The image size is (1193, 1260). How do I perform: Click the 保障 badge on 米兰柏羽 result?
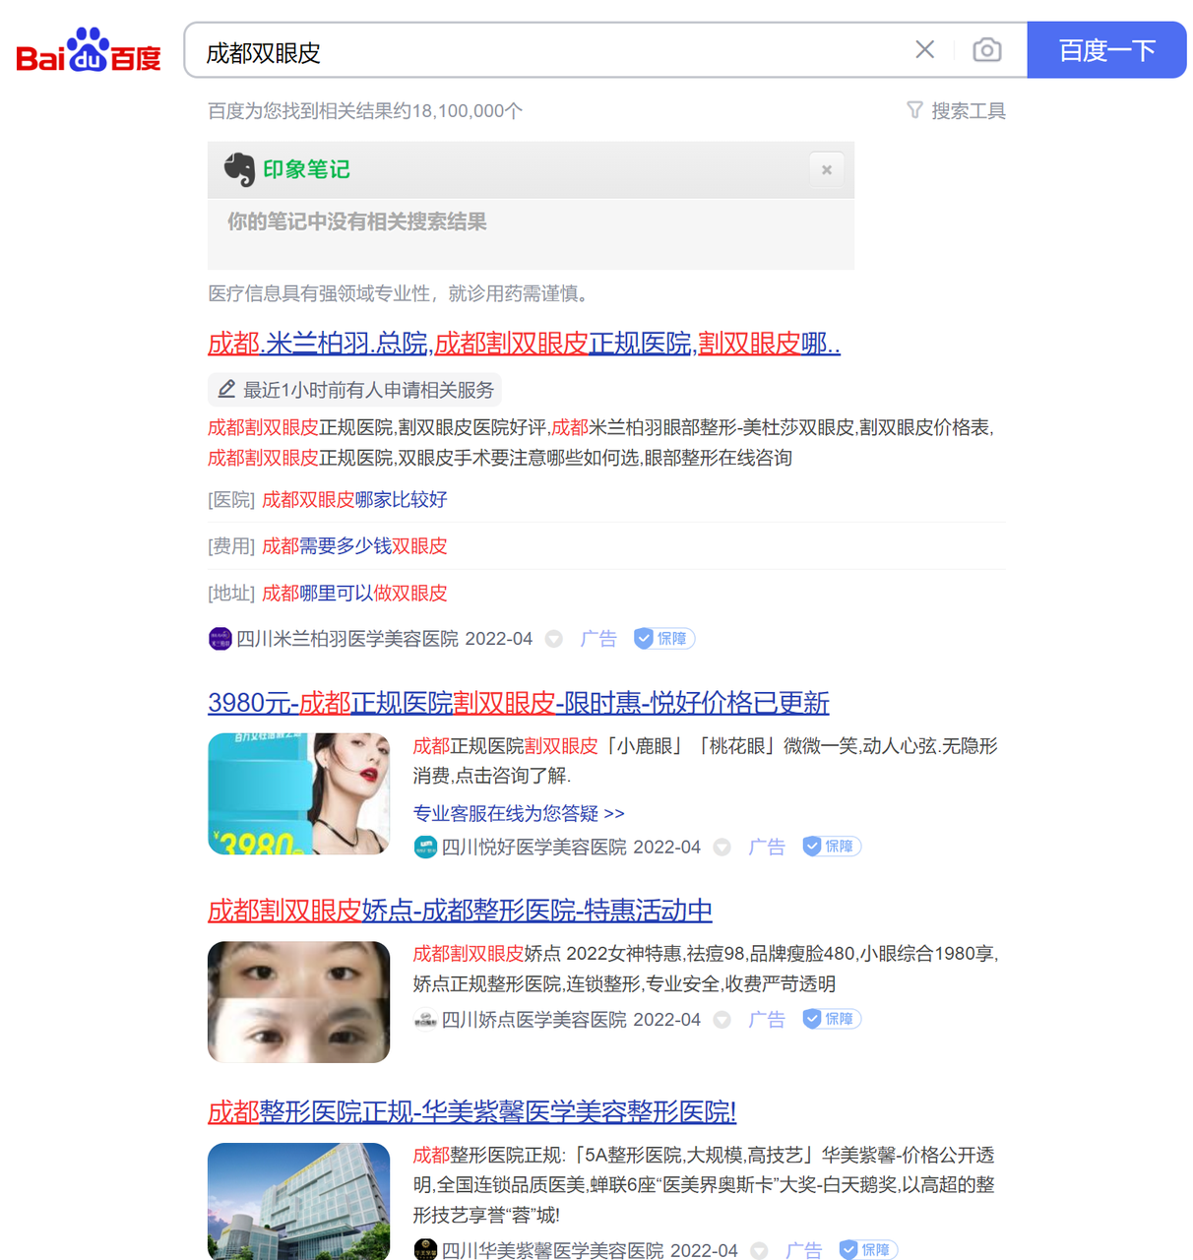tap(664, 639)
